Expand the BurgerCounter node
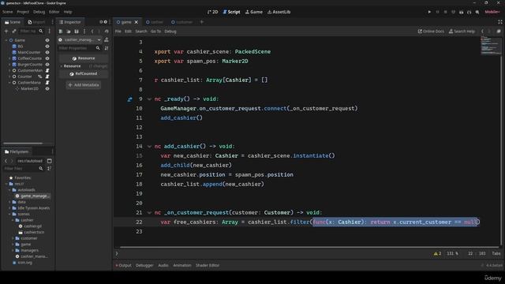Image resolution: width=505 pixels, height=284 pixels. pos(9,65)
